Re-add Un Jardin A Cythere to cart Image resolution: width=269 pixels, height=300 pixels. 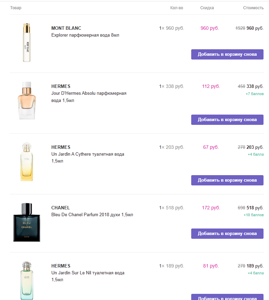pos(227,180)
